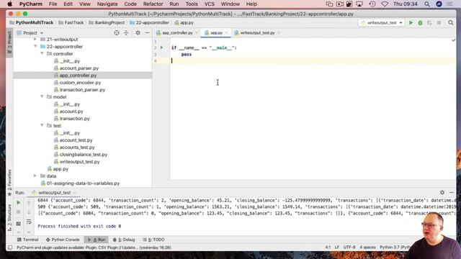Click the UTF-8 encoding in status bar
Screen dimensions: 461x259
pos(349,247)
